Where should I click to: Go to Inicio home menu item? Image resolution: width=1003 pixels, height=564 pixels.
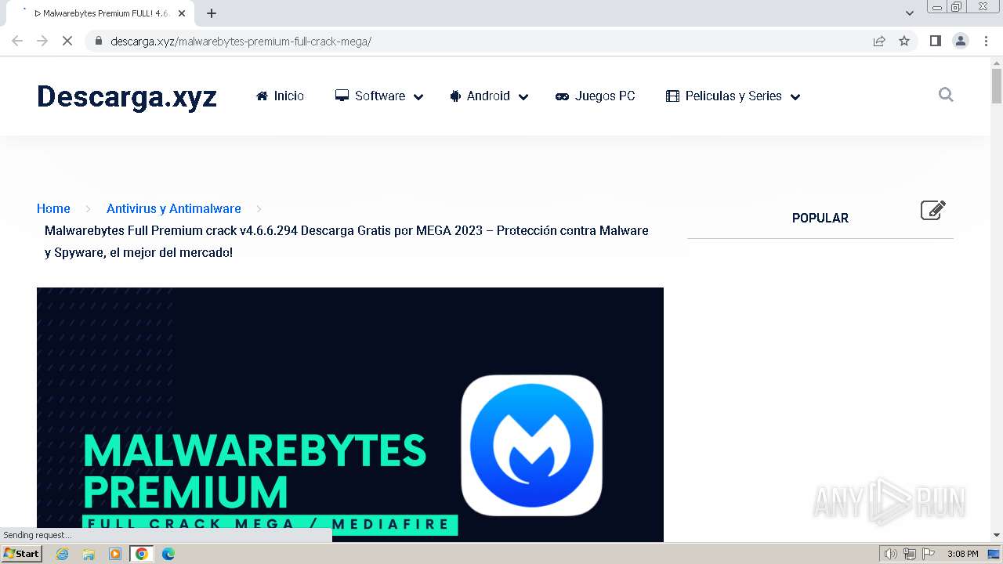pos(280,96)
